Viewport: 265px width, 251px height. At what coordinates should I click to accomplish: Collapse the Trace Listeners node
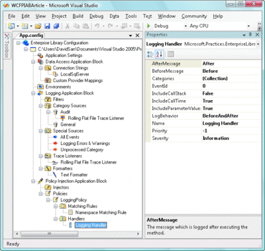click(x=41, y=156)
